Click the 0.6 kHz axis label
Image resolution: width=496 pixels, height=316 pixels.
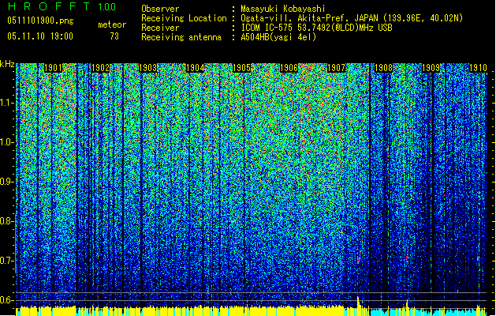coord(6,300)
